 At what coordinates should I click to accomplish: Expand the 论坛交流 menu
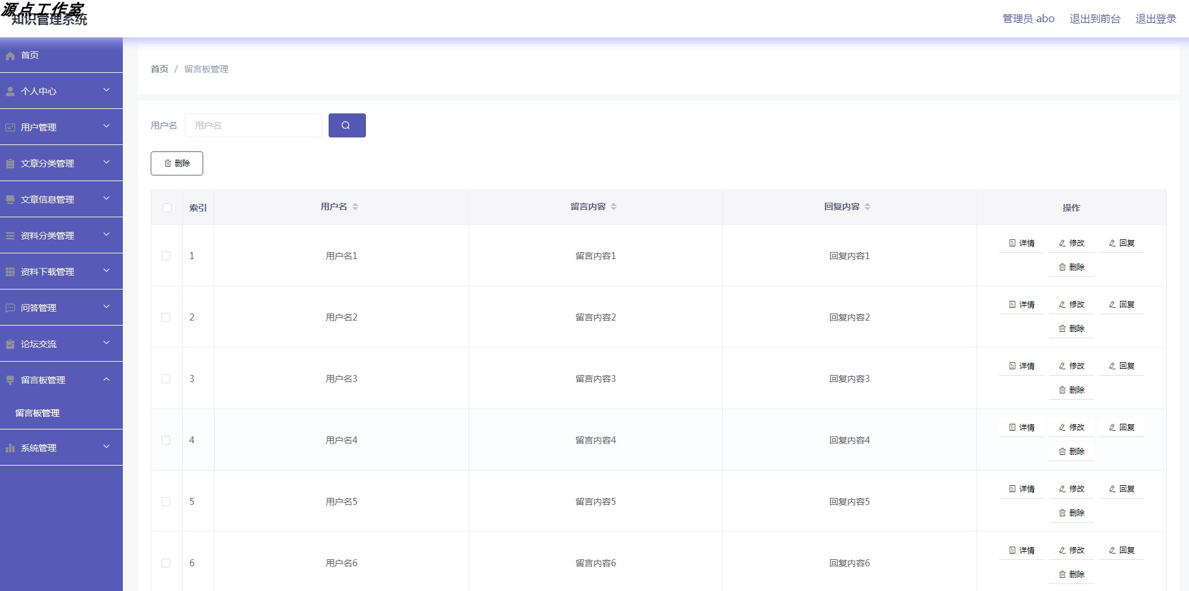pyautogui.click(x=61, y=343)
